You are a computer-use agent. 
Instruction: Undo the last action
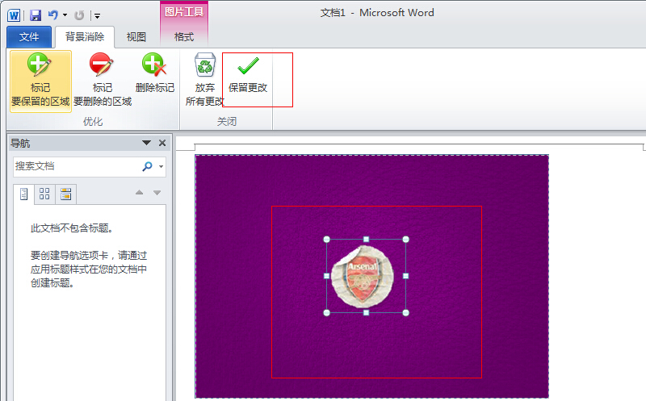53,15
